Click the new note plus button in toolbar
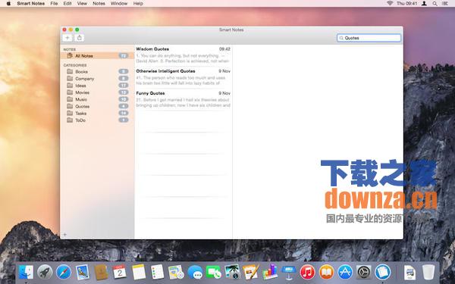The width and height of the screenshot is (455, 284). pyautogui.click(x=67, y=38)
